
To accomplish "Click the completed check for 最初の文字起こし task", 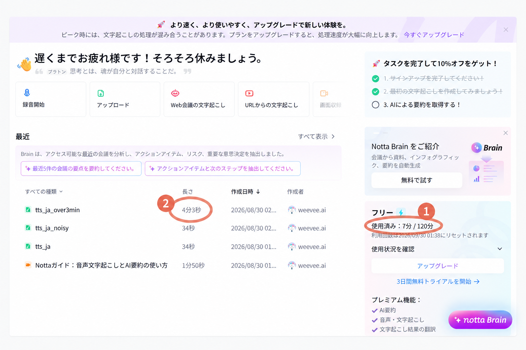I will click(x=376, y=92).
